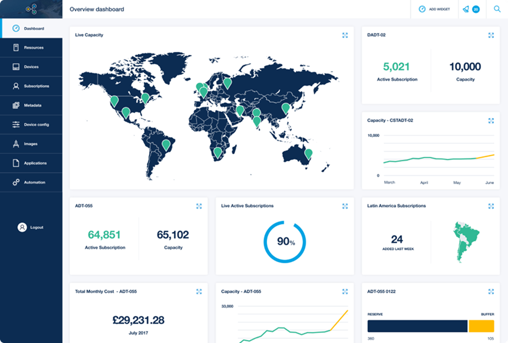Viewport: 508px width, 343px height.
Task: Open Device config sliders icon
Action: pos(16,125)
